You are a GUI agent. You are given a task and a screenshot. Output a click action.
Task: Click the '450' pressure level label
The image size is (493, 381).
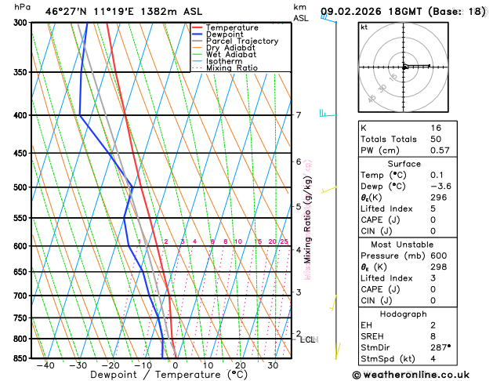[x=22, y=153]
